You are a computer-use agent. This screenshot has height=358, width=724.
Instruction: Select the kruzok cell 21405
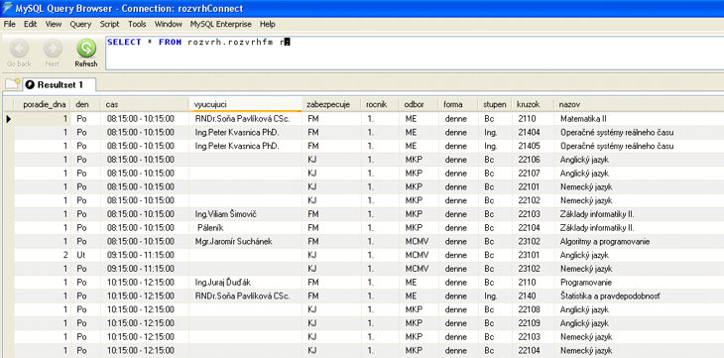click(533, 146)
